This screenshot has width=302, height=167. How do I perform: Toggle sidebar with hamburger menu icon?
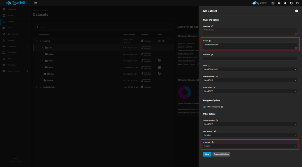[x=35, y=3]
